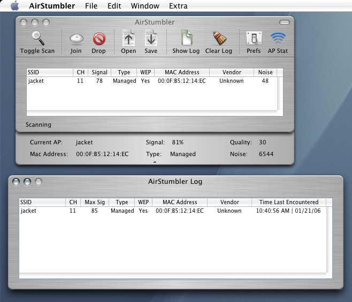This screenshot has height=302, width=352.
Task: Open the File menu
Action: click(91, 6)
